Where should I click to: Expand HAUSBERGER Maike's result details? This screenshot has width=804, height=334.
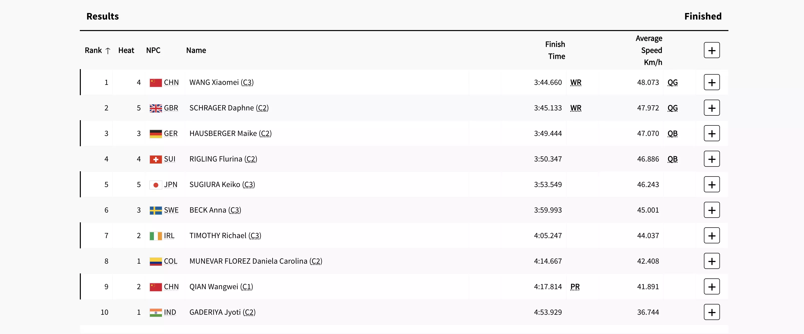tap(711, 134)
